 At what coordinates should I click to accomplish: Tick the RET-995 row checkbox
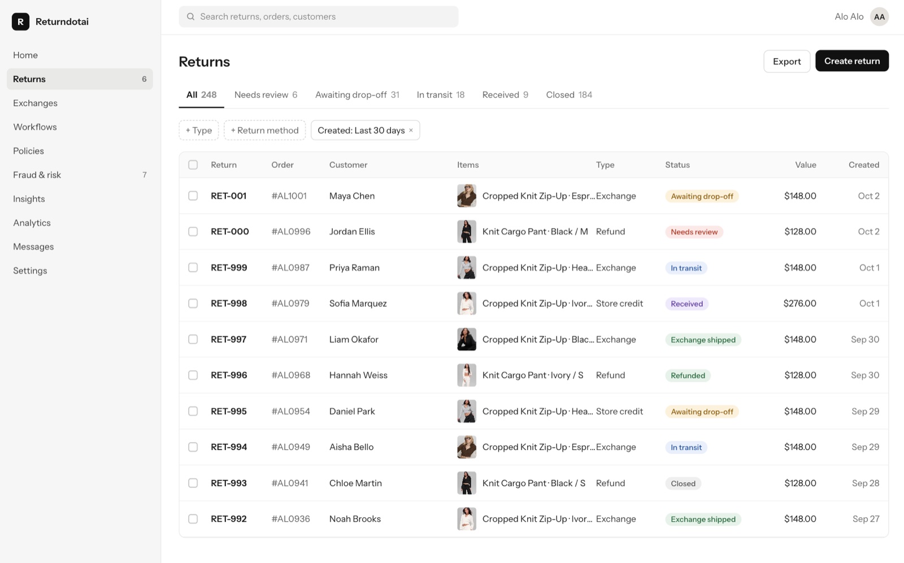193,411
